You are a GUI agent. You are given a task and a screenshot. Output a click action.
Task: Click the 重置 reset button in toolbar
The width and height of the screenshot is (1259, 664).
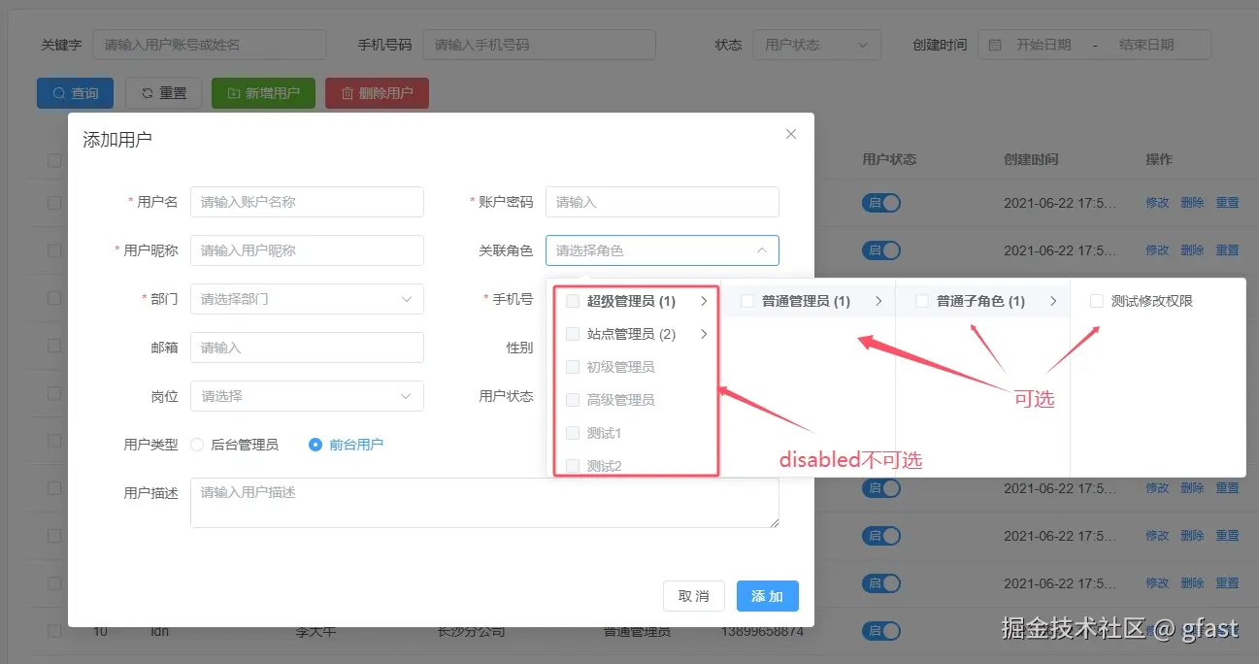163,93
